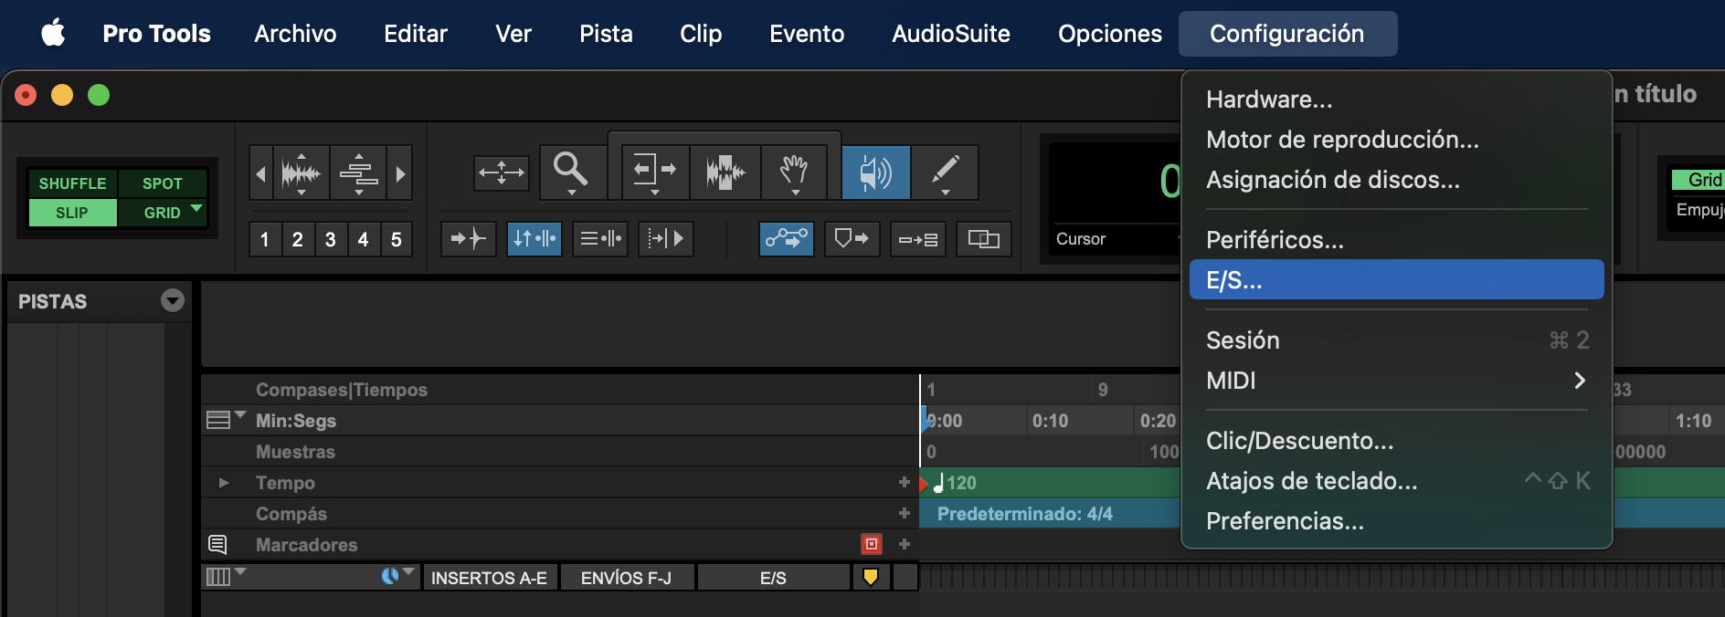The image size is (1725, 617).
Task: Open the PISTAS list dropdown menu
Action: [172, 300]
